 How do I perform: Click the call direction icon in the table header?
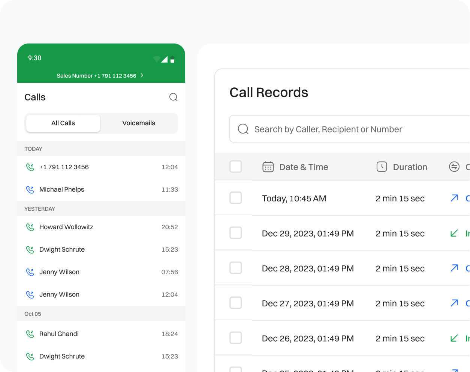pyautogui.click(x=454, y=166)
